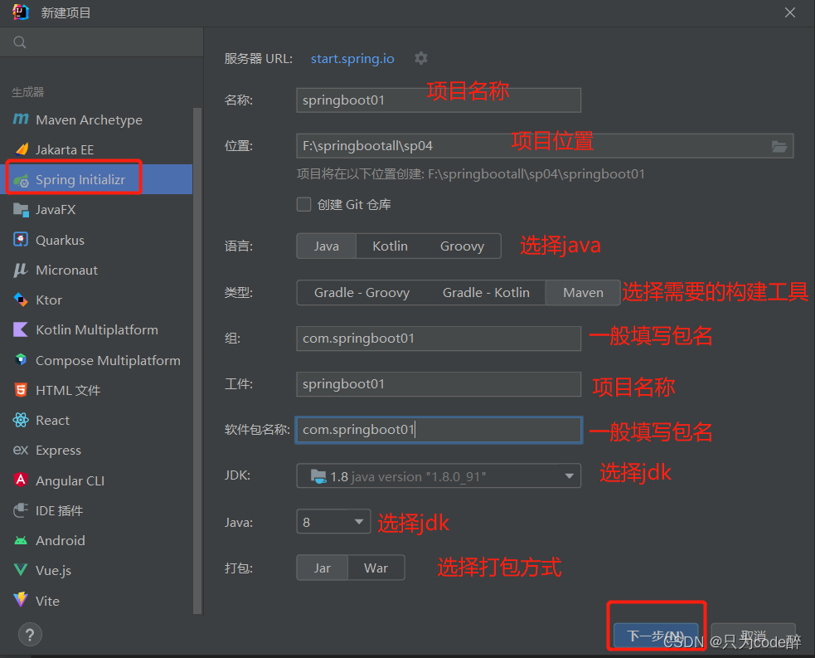Viewport: 815px width, 658px height.
Task: Click the Jakarta EE icon
Action: (x=22, y=149)
